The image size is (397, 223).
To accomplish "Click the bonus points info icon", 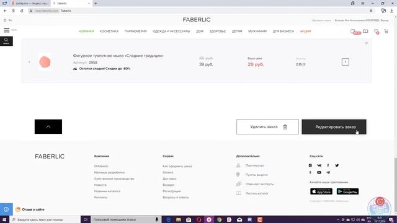I will (304, 64).
